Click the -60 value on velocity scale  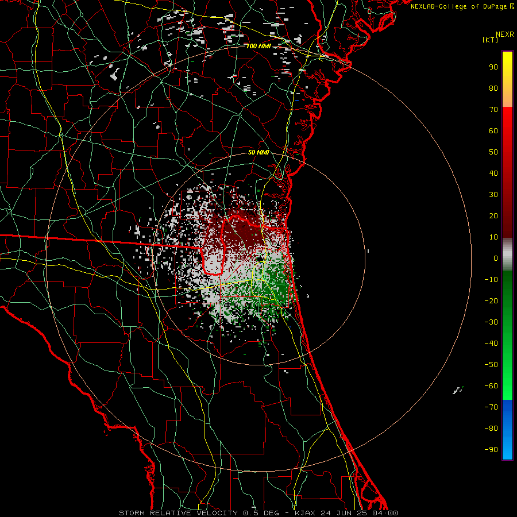pyautogui.click(x=491, y=386)
